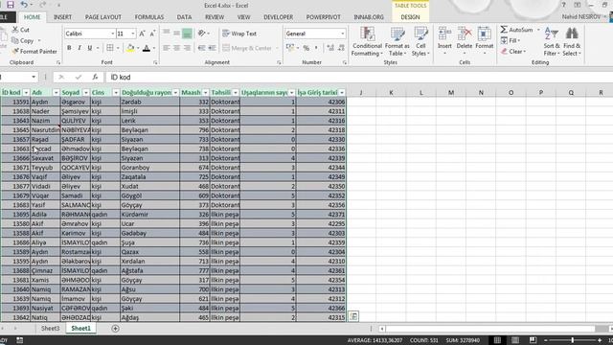
Task: Open filter dropdown for Maash column
Action: click(205, 93)
